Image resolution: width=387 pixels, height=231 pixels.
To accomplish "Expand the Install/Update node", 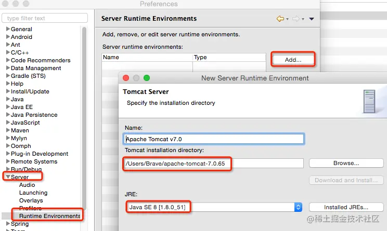I will (8, 91).
